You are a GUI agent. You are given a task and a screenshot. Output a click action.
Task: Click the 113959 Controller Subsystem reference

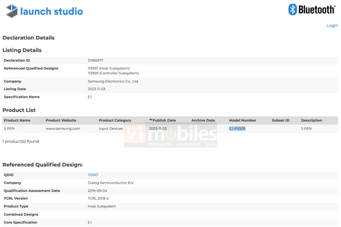click(113, 73)
